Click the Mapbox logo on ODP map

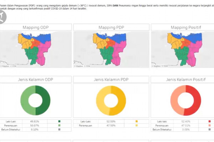coord(5,66)
